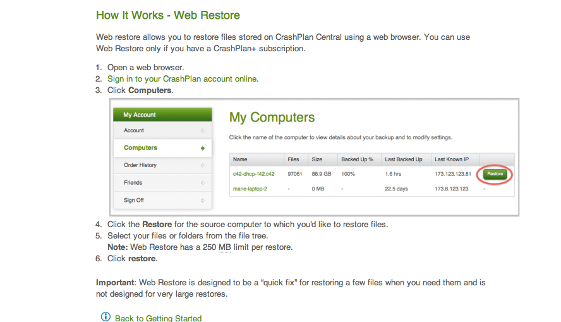The height and width of the screenshot is (322, 561).
Task: Click the 97061 files value
Action: [295, 174]
